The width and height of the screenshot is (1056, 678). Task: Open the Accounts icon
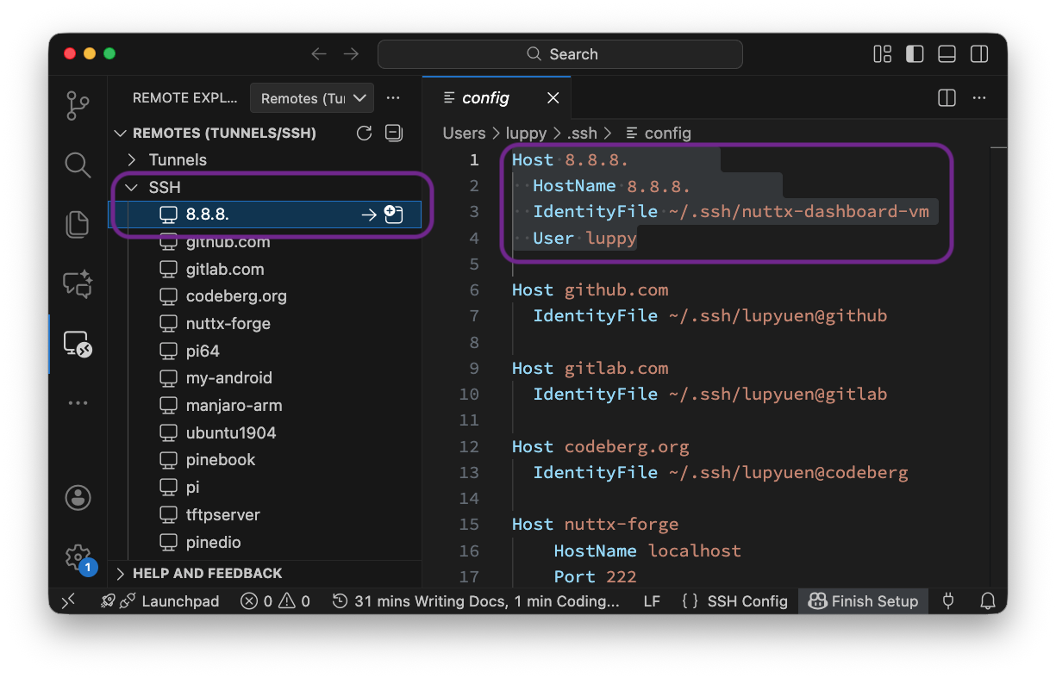[78, 498]
